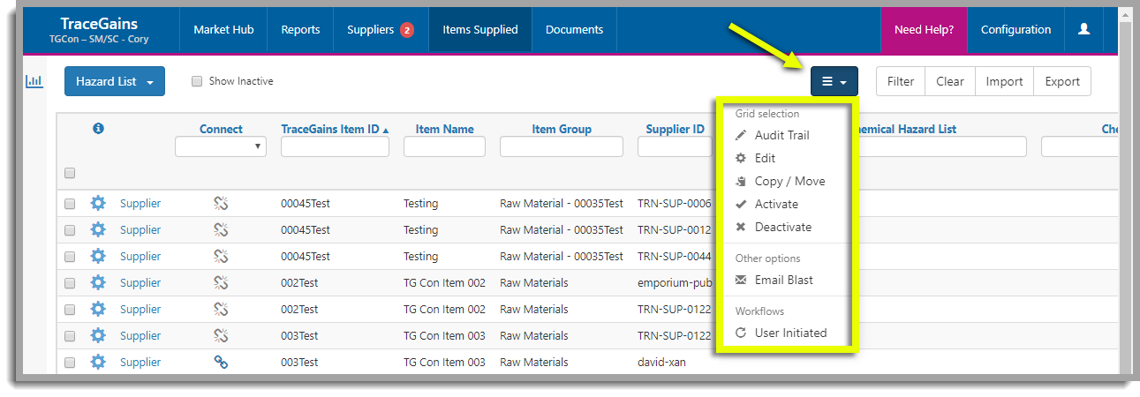This screenshot has width=1140, height=397.
Task: Click the Import button
Action: [1004, 81]
